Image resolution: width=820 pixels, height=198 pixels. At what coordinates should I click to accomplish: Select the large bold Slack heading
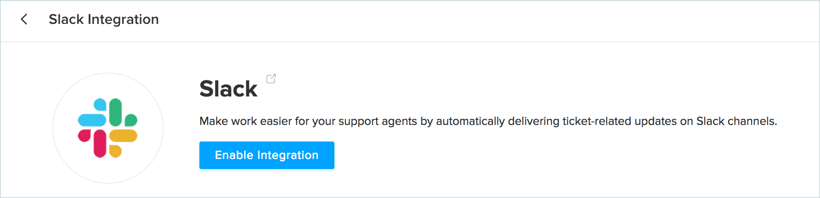coord(228,89)
